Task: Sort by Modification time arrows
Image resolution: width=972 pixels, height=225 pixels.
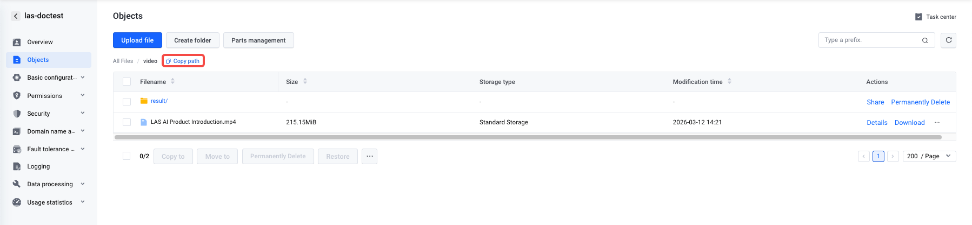Action: click(x=729, y=81)
